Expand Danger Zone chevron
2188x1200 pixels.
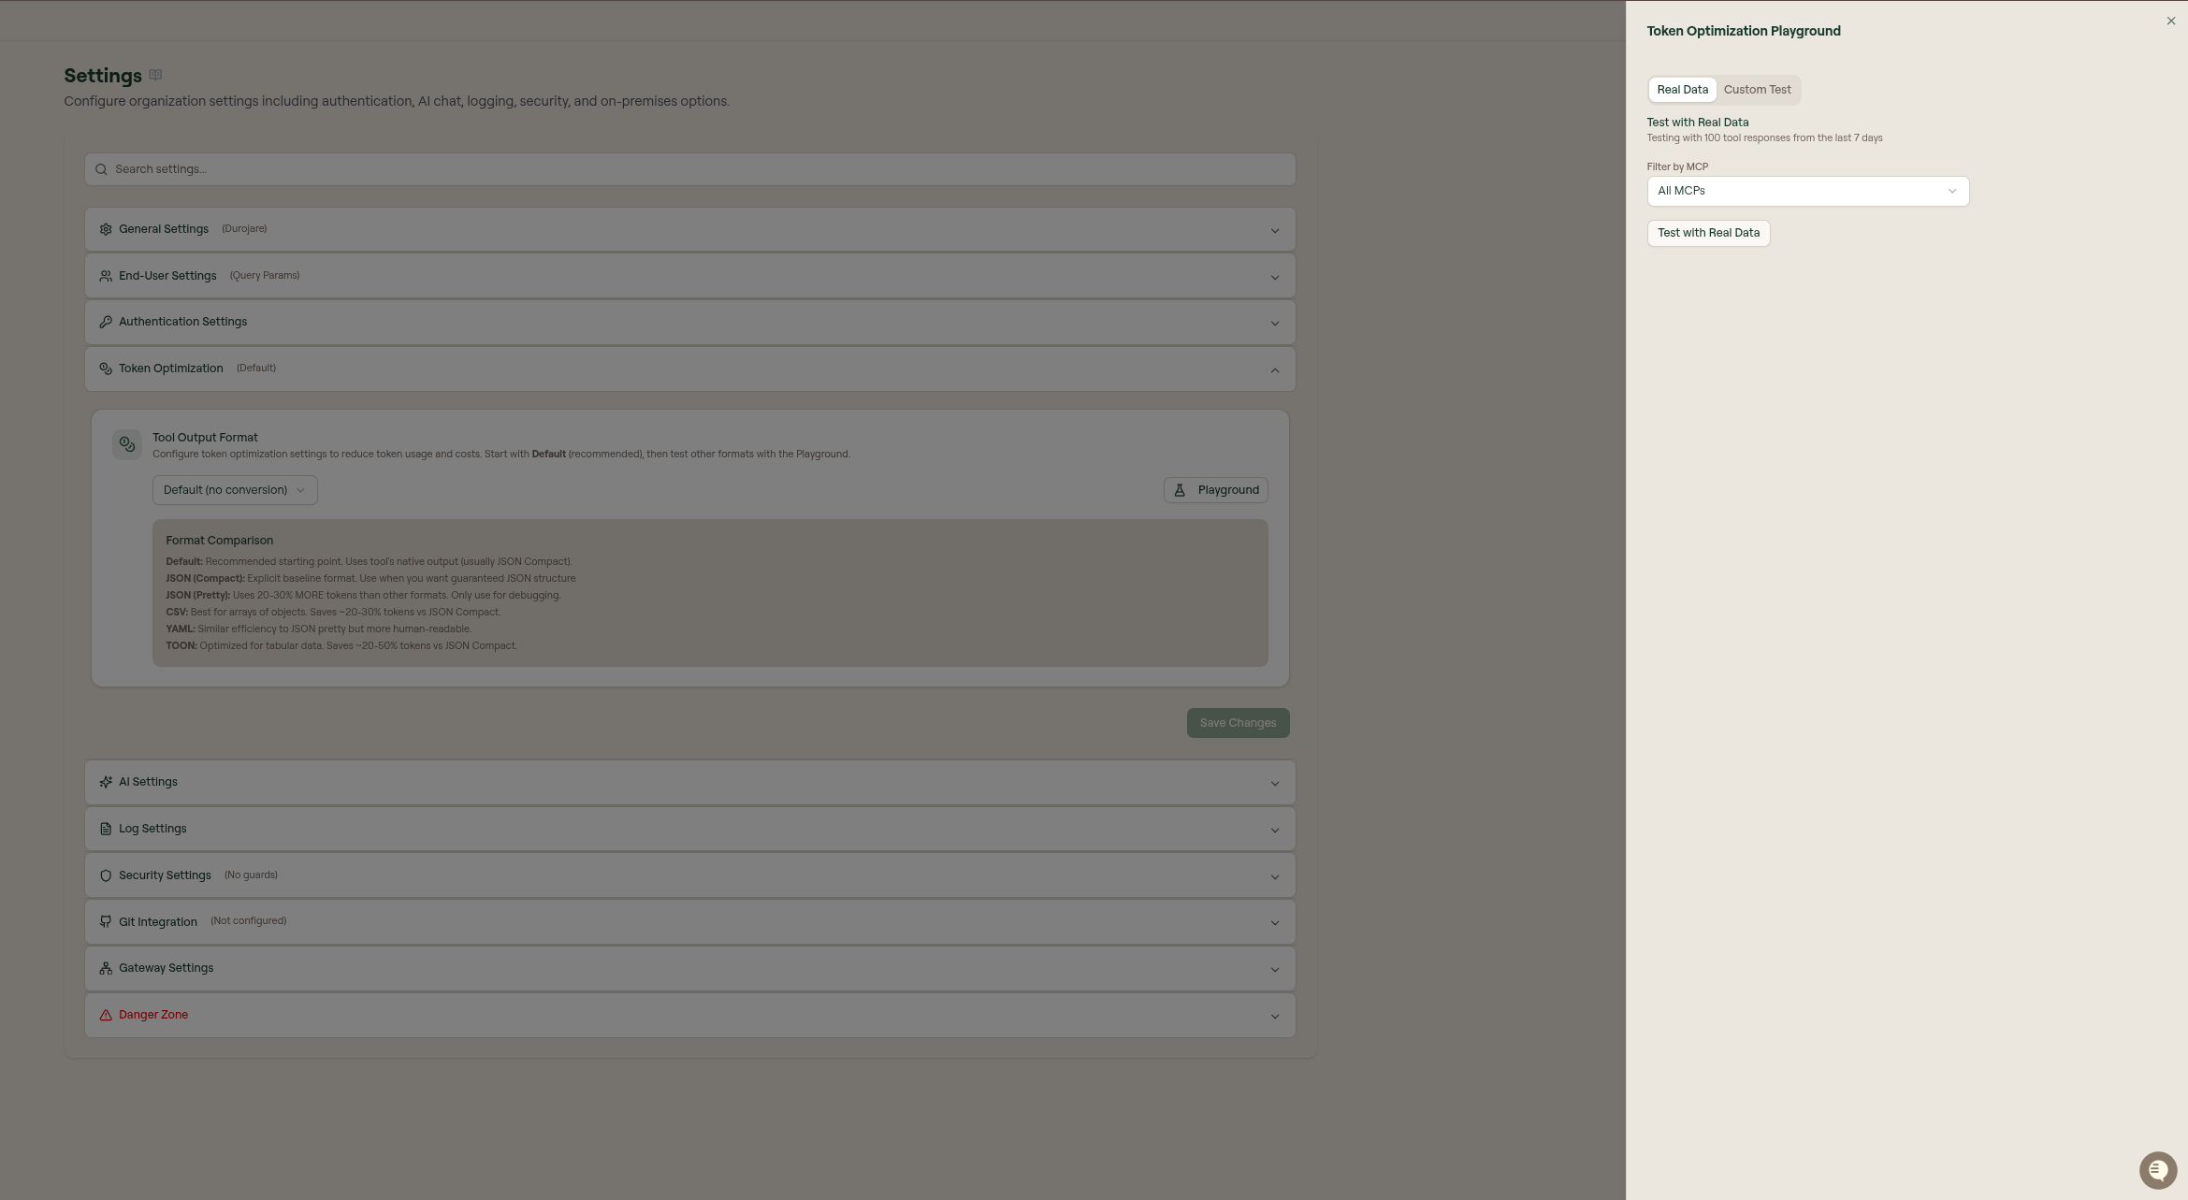pos(1274,1016)
